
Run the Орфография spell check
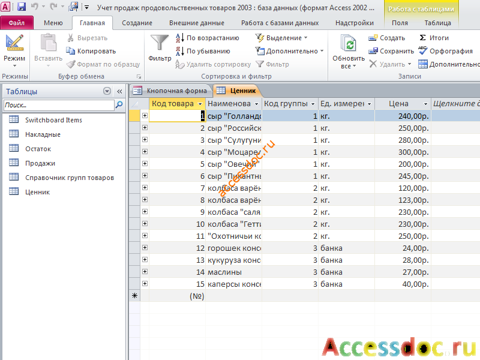(445, 51)
